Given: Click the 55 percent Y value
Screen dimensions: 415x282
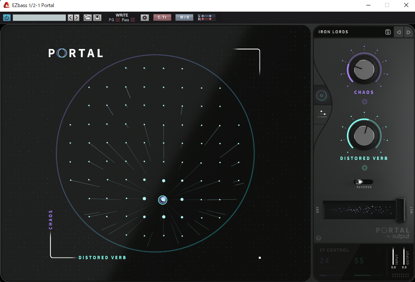Looking at the screenshot, I should point(359,261).
